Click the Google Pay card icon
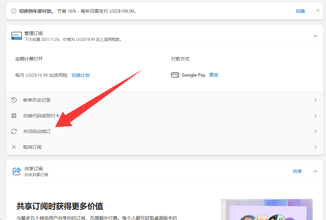Screen dimensions: 326x220 tap(175, 75)
